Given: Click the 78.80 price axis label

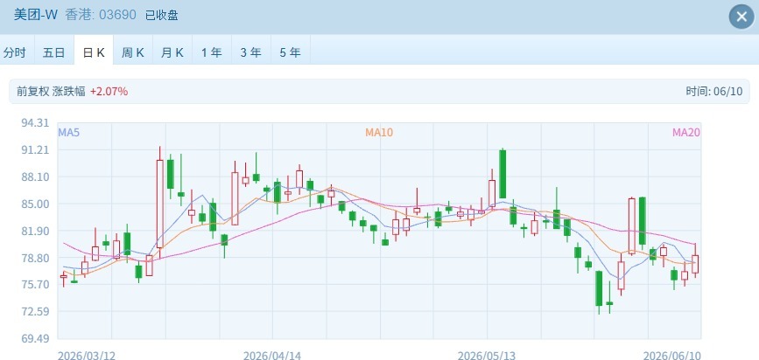Looking at the screenshot, I should point(35,258).
